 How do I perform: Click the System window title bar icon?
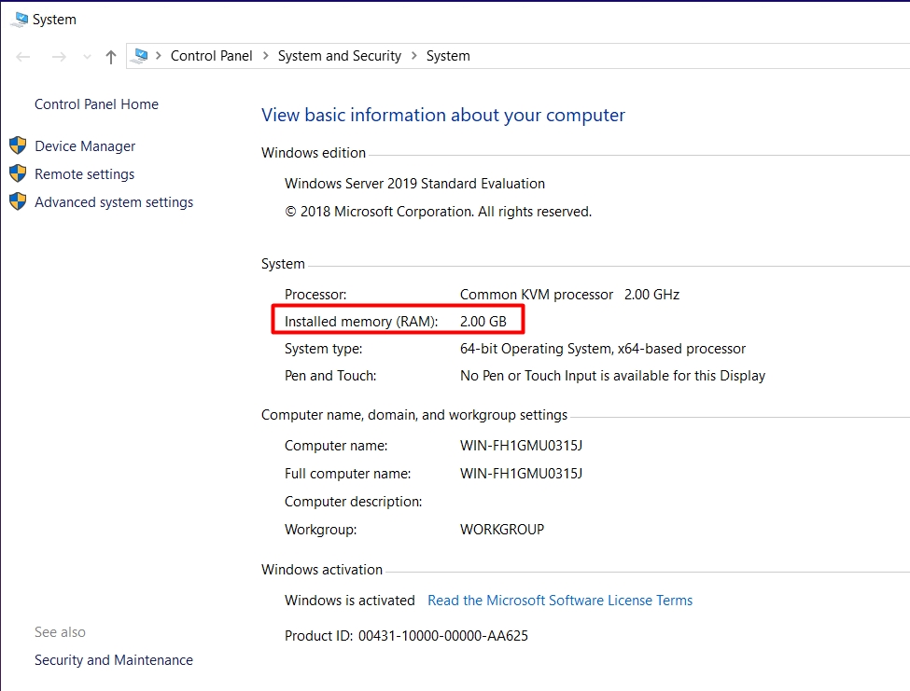click(18, 19)
